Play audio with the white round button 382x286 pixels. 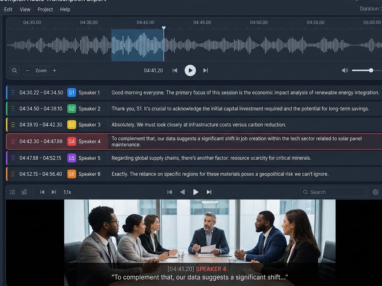(190, 71)
